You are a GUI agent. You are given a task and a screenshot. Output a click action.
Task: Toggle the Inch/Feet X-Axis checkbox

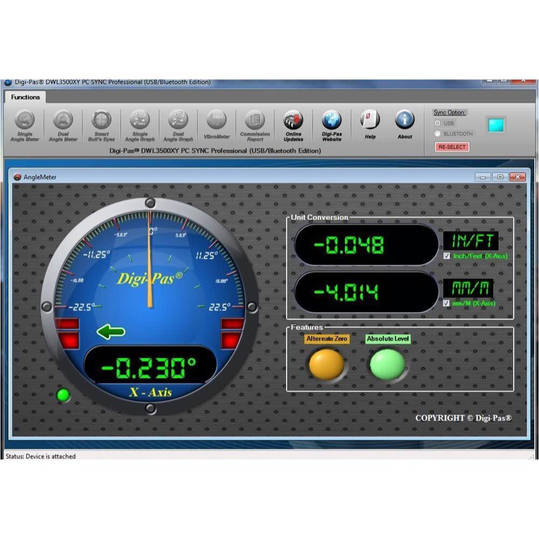click(446, 257)
